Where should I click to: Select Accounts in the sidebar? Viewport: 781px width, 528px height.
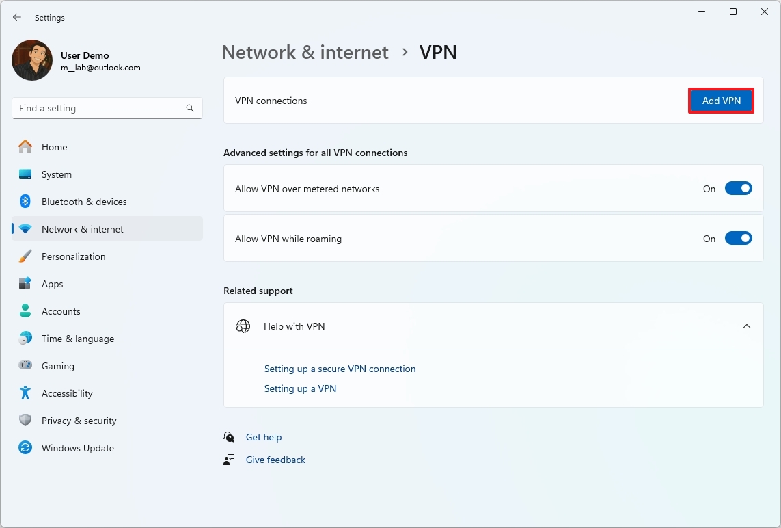point(62,311)
